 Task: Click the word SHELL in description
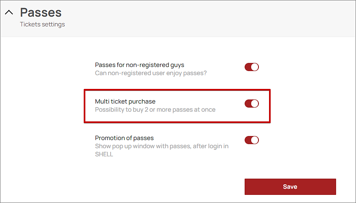click(x=104, y=154)
